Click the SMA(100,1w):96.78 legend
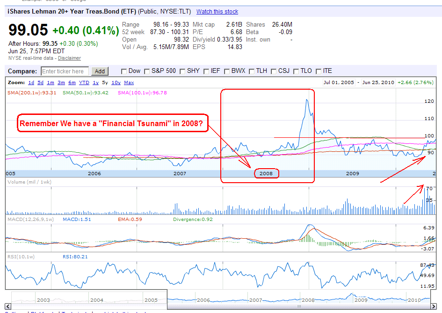The image size is (442, 313). (x=142, y=92)
